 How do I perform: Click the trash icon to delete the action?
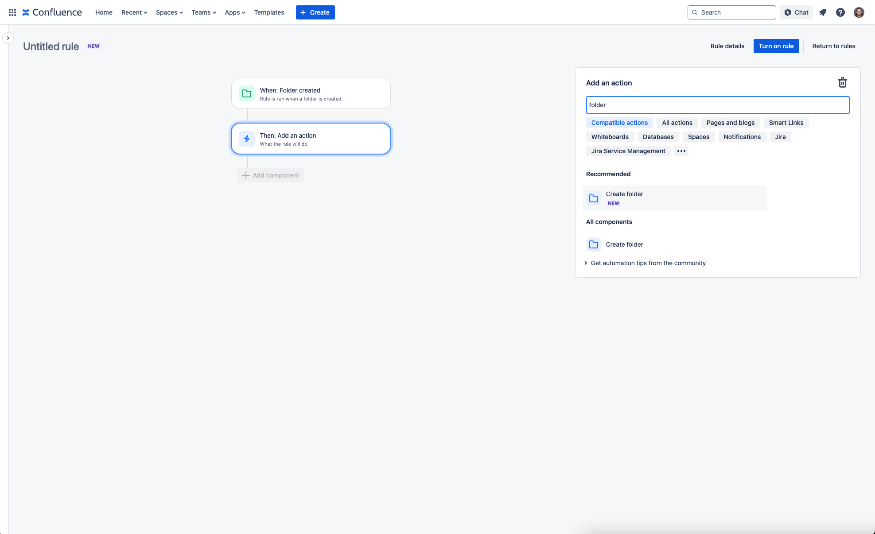pyautogui.click(x=843, y=82)
